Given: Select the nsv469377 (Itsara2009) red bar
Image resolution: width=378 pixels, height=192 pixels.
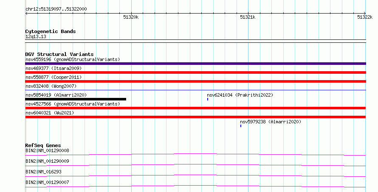Looking at the screenshot, I should coord(195,72).
